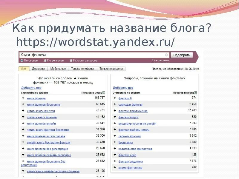Open 'фэнтези литрпг' query link
The image size is (239, 179).
coord(128,117)
